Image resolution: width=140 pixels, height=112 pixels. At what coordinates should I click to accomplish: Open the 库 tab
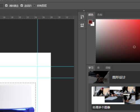click(98, 68)
